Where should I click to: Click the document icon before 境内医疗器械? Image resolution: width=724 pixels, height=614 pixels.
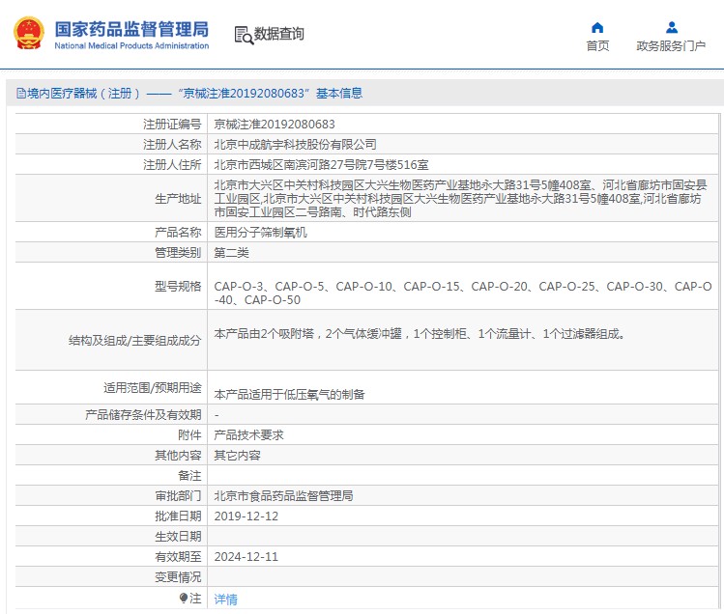[x=20, y=94]
